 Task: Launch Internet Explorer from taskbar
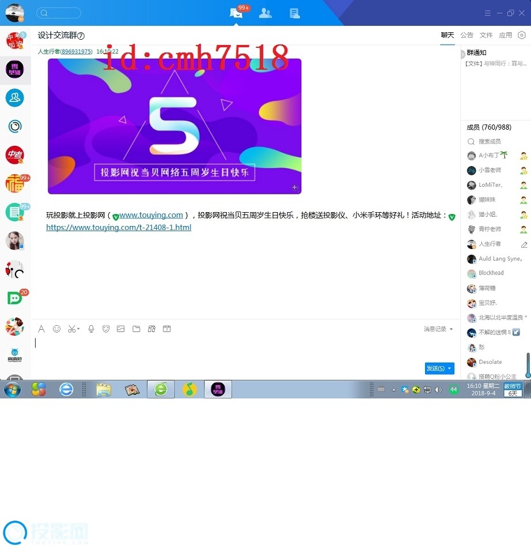[x=66, y=389]
